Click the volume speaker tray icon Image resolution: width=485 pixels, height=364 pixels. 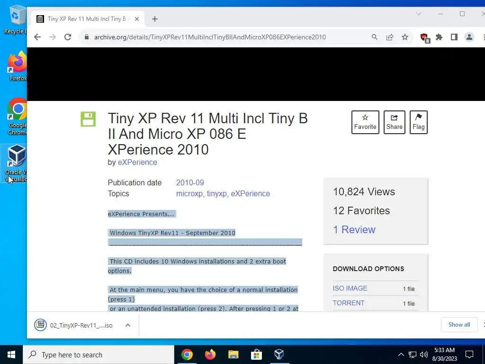point(424,355)
